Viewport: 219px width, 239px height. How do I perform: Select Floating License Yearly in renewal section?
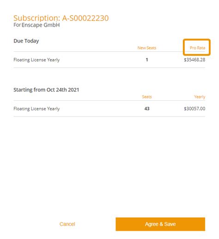click(x=36, y=109)
